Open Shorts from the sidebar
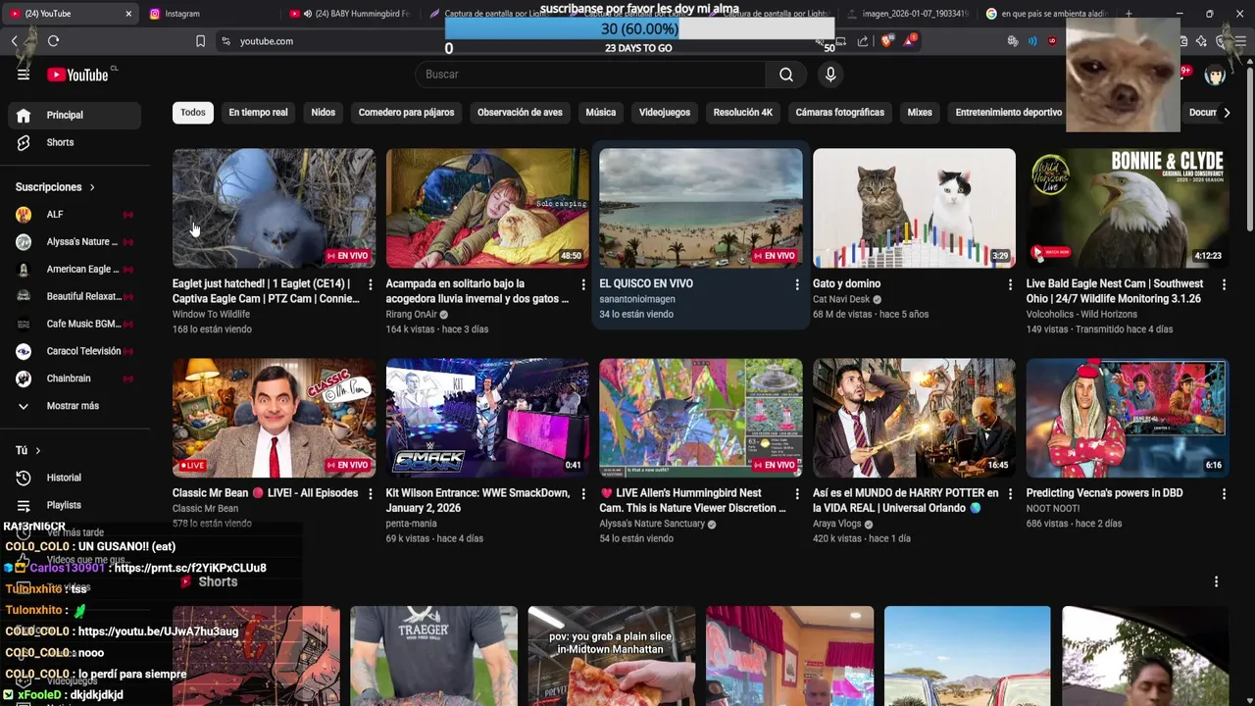Image resolution: width=1255 pixels, height=706 pixels. point(75,142)
